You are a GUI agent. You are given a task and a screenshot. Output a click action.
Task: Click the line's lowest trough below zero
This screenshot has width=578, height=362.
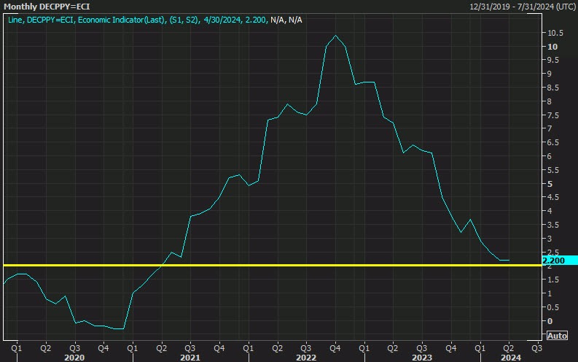(x=120, y=328)
